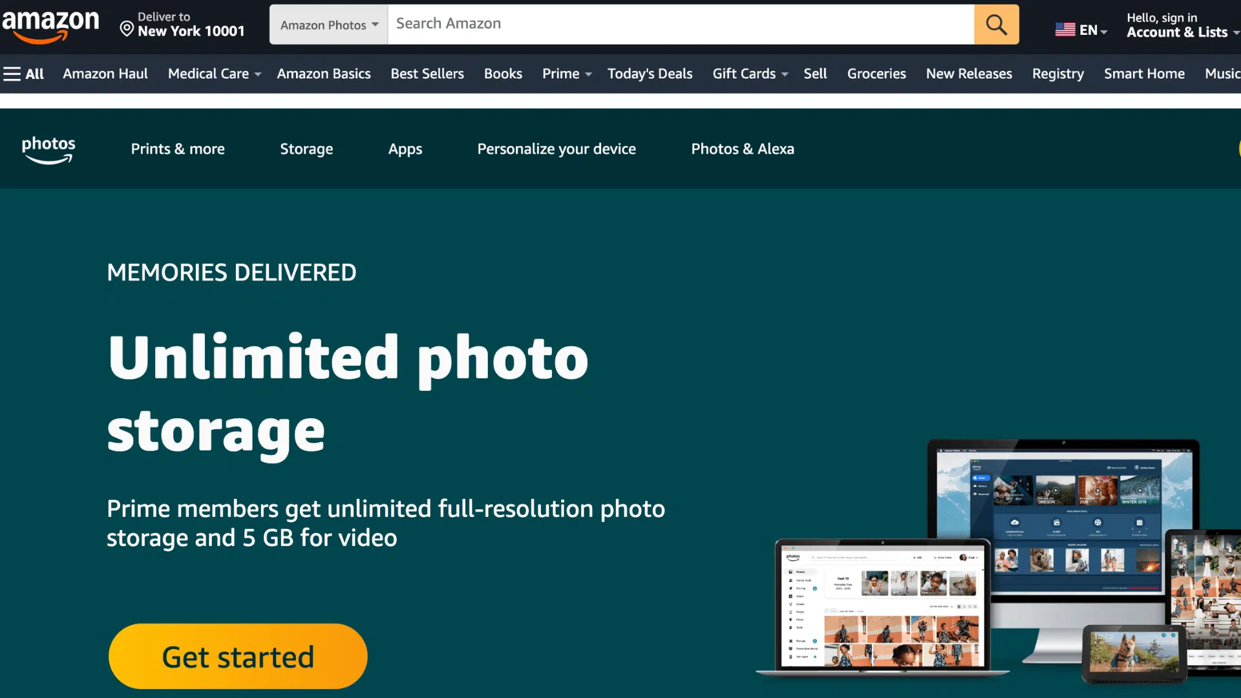The image size is (1241, 698).
Task: Go to Books
Action: [x=503, y=74]
